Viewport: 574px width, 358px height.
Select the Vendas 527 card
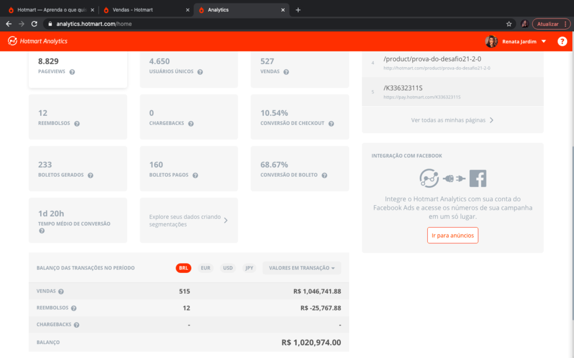pyautogui.click(x=300, y=69)
